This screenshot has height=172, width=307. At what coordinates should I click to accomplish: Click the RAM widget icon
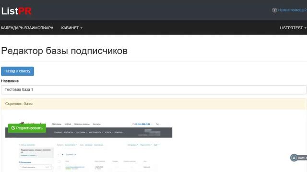(294, 158)
